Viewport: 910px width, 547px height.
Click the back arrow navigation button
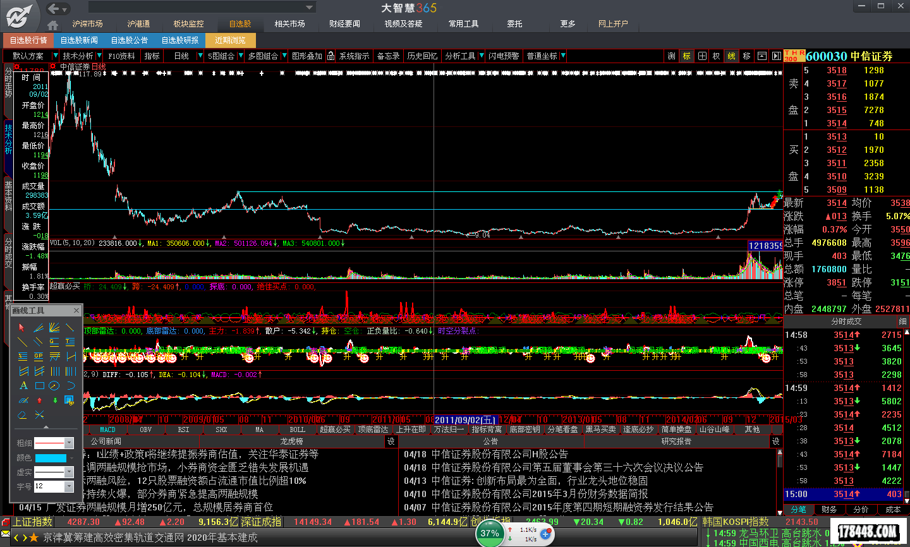click(x=54, y=8)
